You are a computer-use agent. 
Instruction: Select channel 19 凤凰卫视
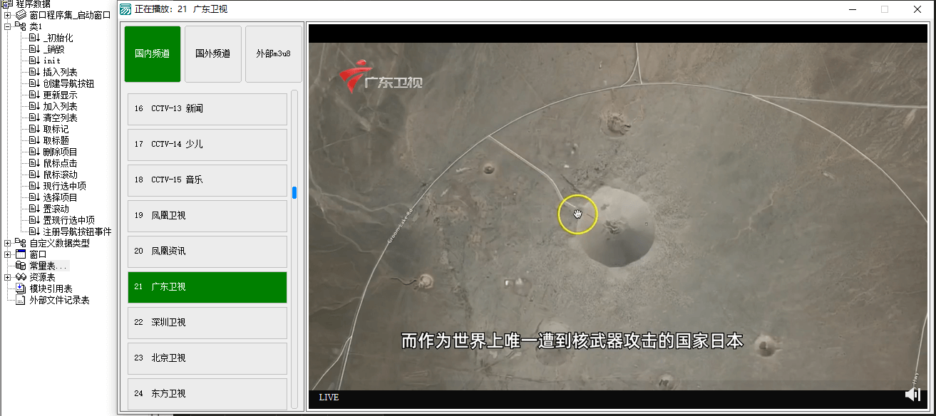pyautogui.click(x=207, y=216)
